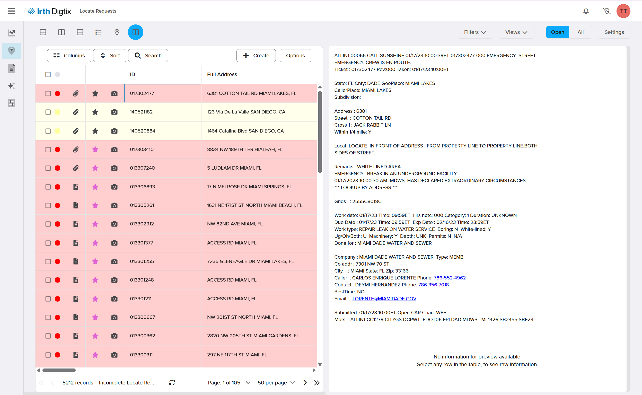The image size is (642, 395).
Task: Open the LORENTE@MIAMIDADE.GOV email link
Action: (384, 299)
